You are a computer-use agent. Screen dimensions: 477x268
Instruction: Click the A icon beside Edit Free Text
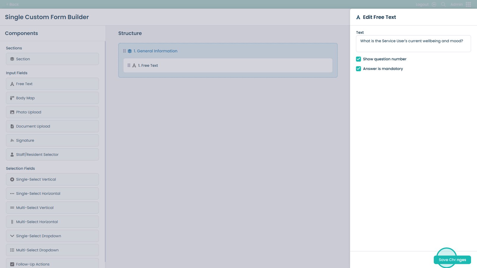click(358, 17)
